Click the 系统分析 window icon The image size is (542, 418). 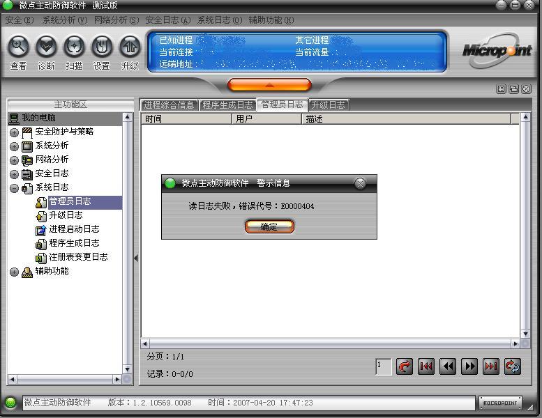coord(27,147)
